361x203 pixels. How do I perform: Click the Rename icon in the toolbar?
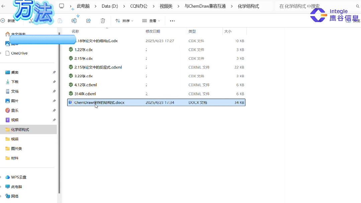74,21
